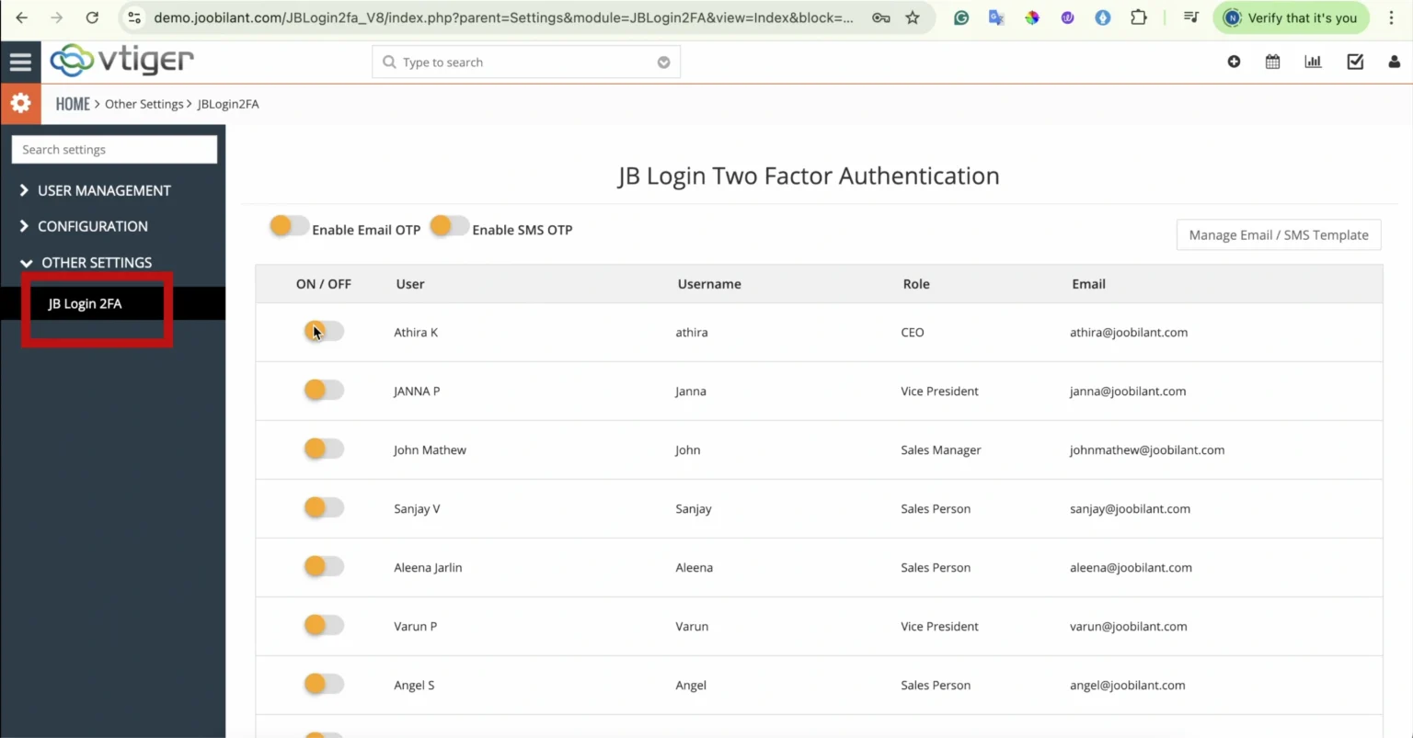
Task: Open the Calendar icon in top toolbar
Action: click(x=1272, y=62)
